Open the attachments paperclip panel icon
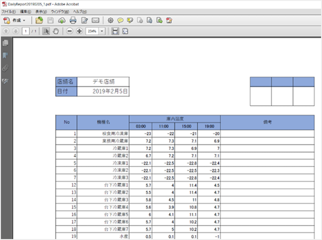Image resolution: width=322 pixels, height=240 pixels. 6,68
